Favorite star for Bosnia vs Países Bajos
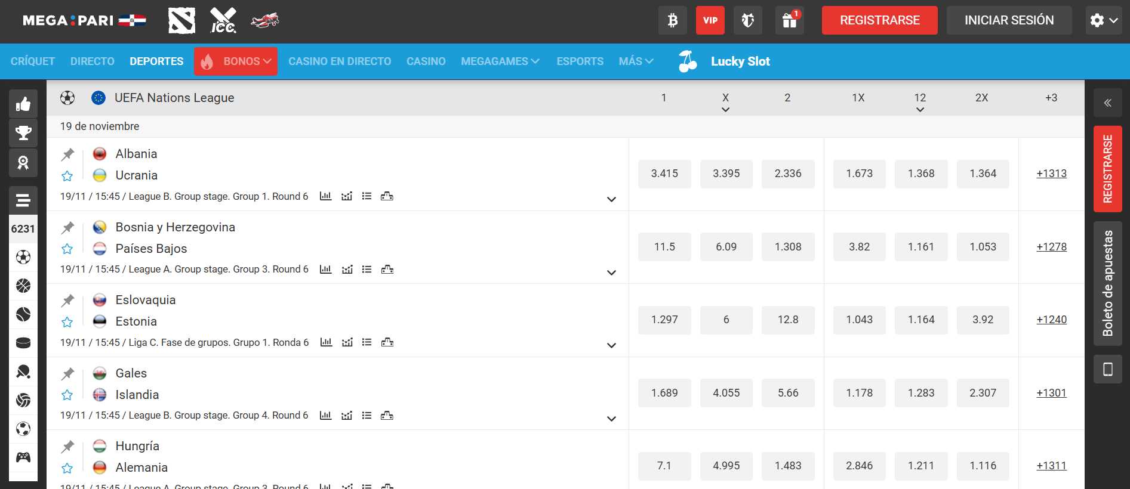 point(67,249)
